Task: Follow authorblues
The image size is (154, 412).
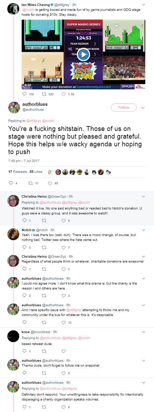Action: coord(124,108)
